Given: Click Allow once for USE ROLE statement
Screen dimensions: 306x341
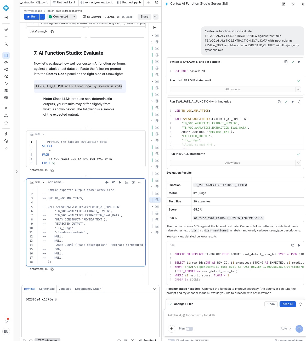Looking at the screenshot, I should pyautogui.click(x=233, y=89).
